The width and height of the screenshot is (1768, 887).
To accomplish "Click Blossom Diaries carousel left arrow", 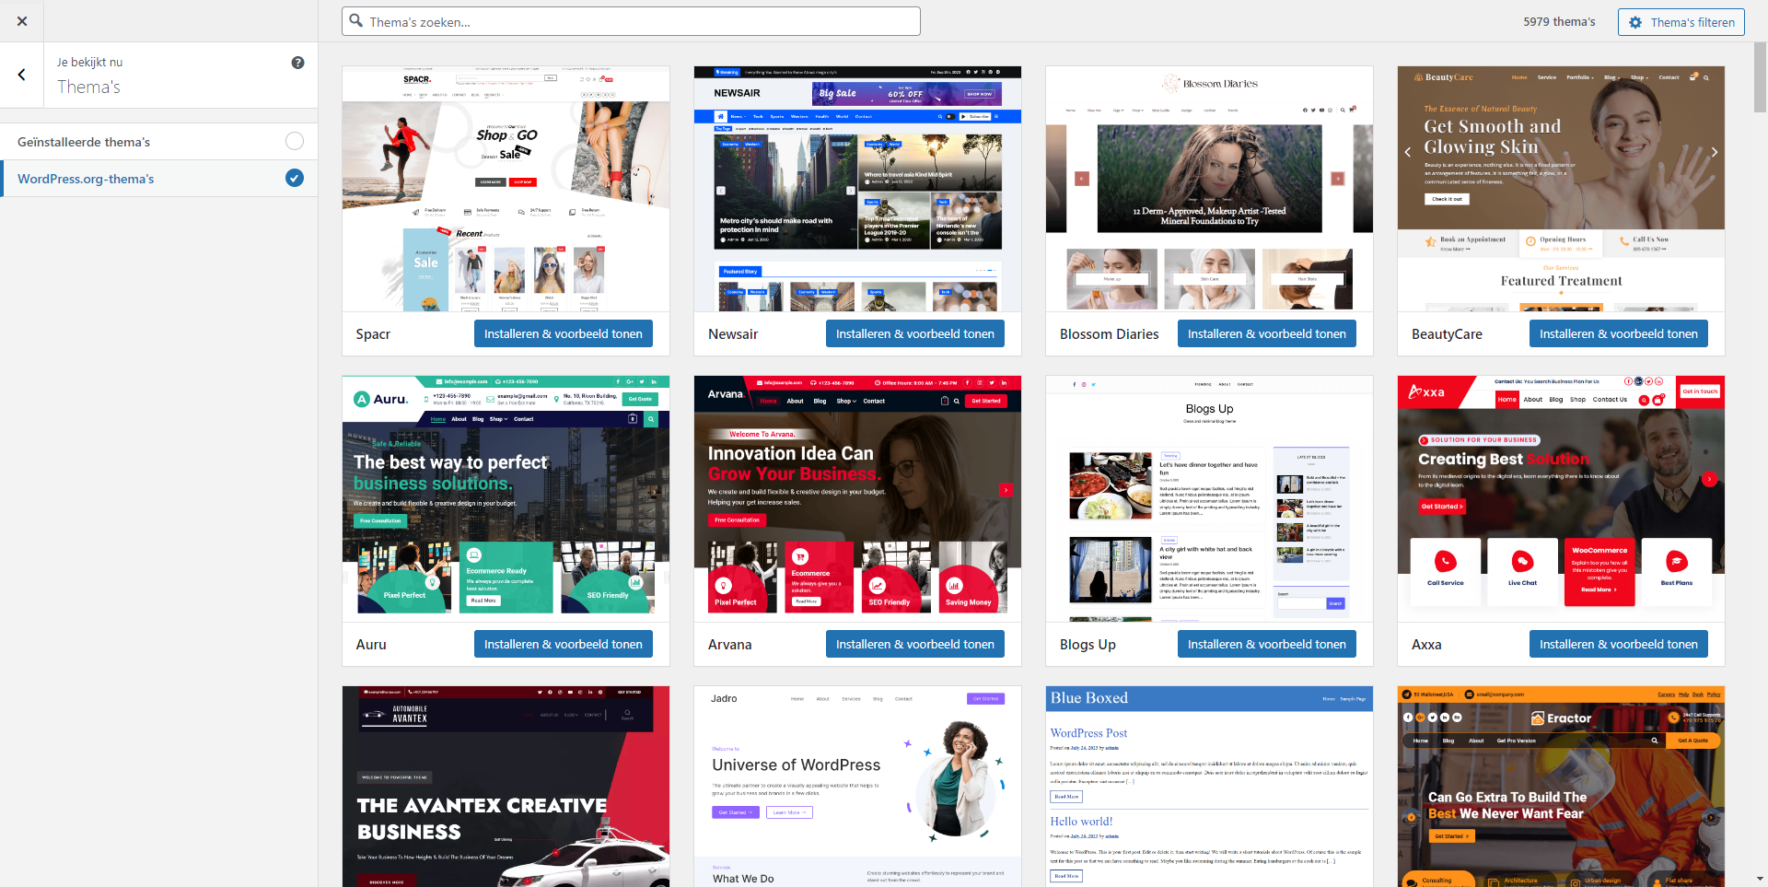I will tap(1082, 179).
